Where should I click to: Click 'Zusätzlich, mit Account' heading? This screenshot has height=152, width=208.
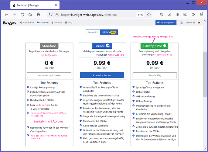(x=49, y=121)
